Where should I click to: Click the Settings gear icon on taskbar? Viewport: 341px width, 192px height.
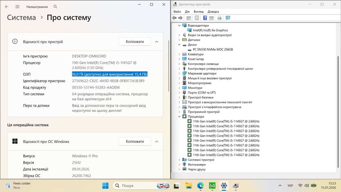(x=224, y=186)
